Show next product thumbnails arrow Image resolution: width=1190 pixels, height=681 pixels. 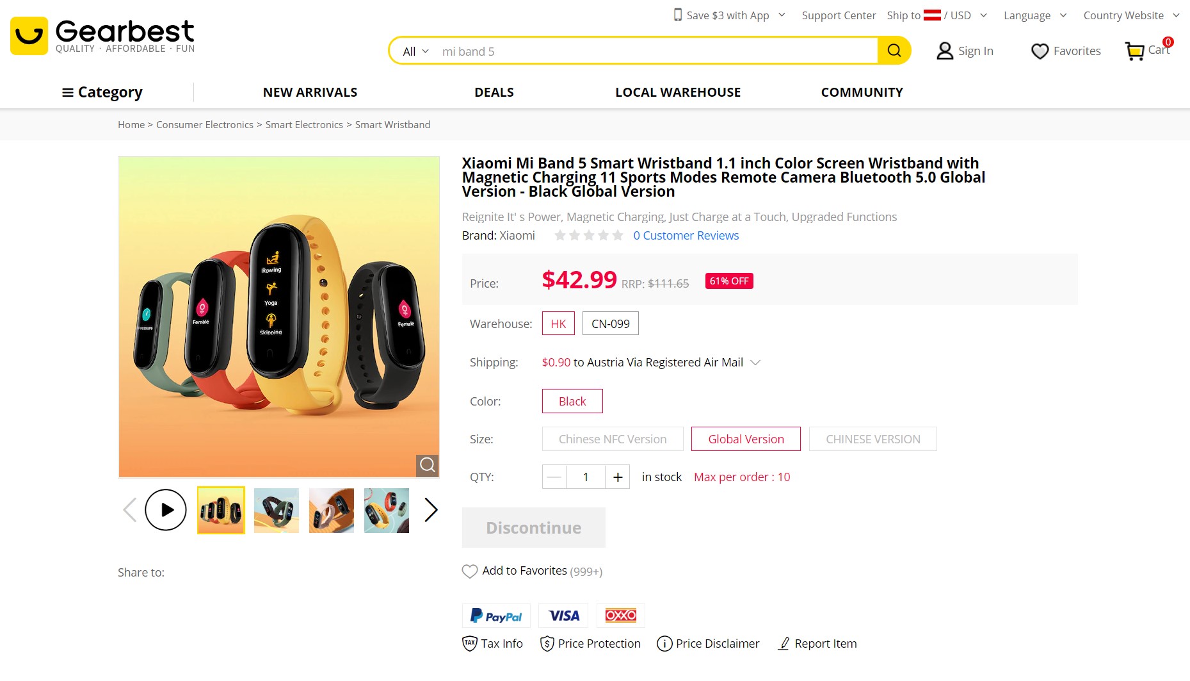click(431, 510)
